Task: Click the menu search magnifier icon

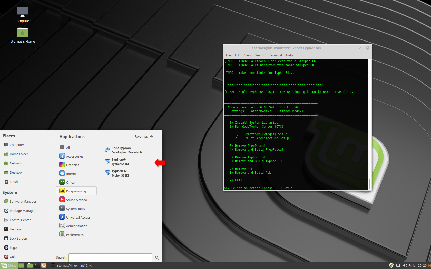Action: (157, 258)
